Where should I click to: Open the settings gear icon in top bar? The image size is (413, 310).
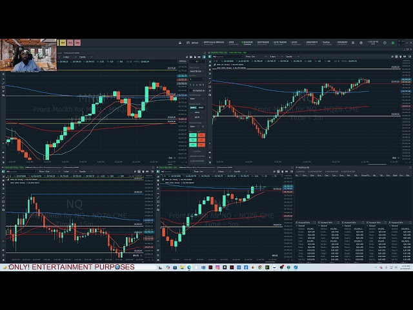(x=361, y=43)
